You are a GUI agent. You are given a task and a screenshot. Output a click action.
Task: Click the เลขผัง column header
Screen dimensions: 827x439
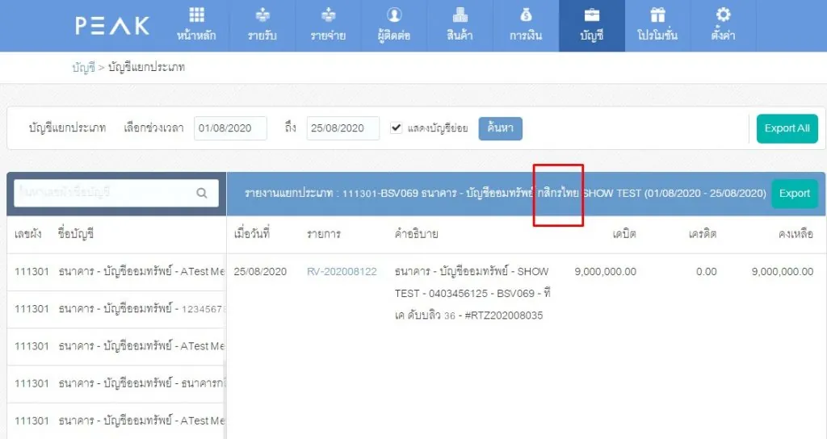28,233
